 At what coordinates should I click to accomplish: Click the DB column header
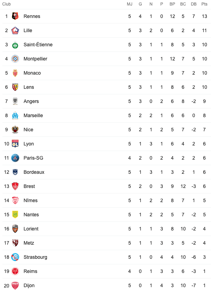194,4
